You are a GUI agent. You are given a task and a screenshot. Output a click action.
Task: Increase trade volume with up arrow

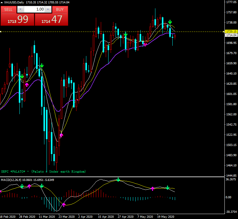(48, 9)
